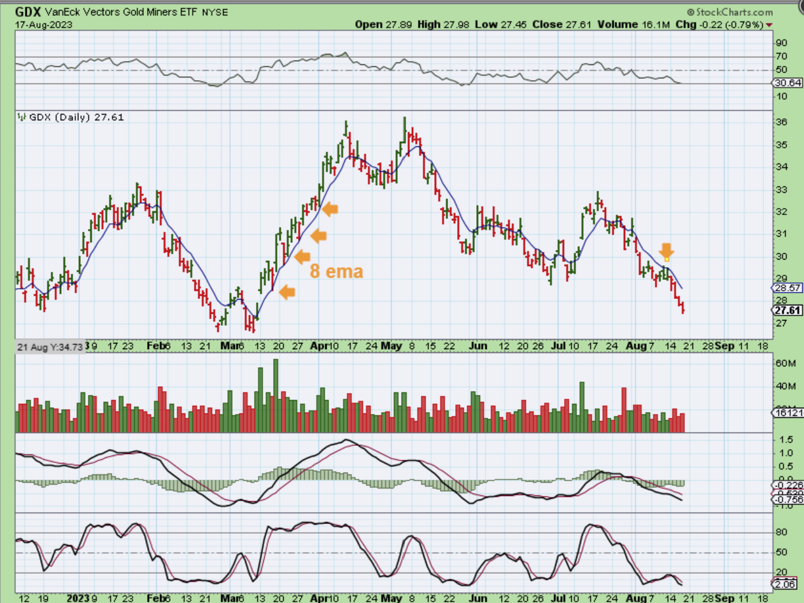Image resolution: width=804 pixels, height=603 pixels.
Task: Click the GDX (Daily) 27.61 legend text
Action: coord(76,117)
